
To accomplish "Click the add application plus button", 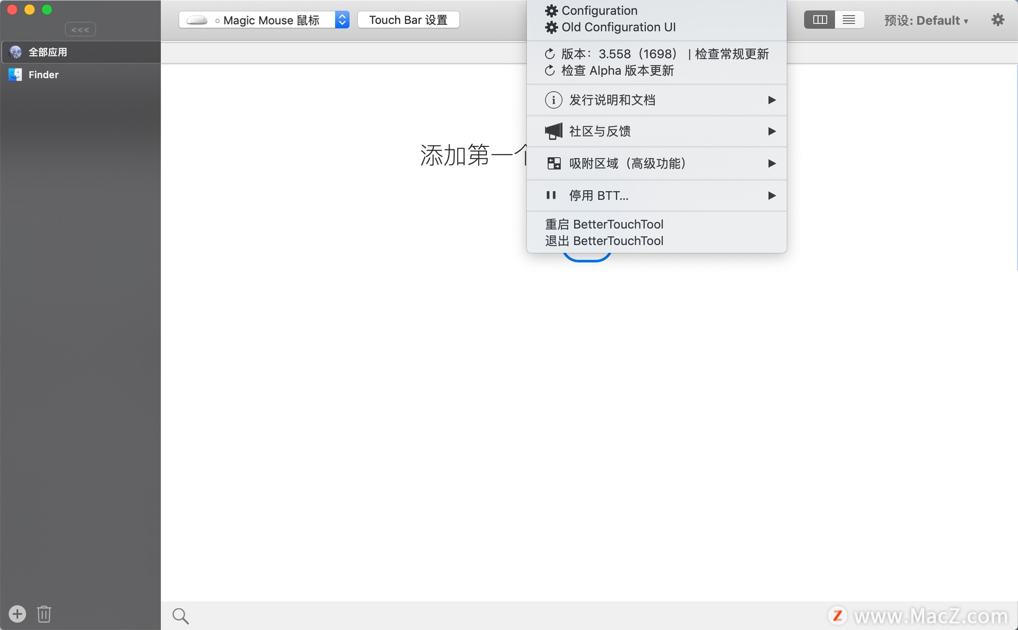I will tap(17, 613).
